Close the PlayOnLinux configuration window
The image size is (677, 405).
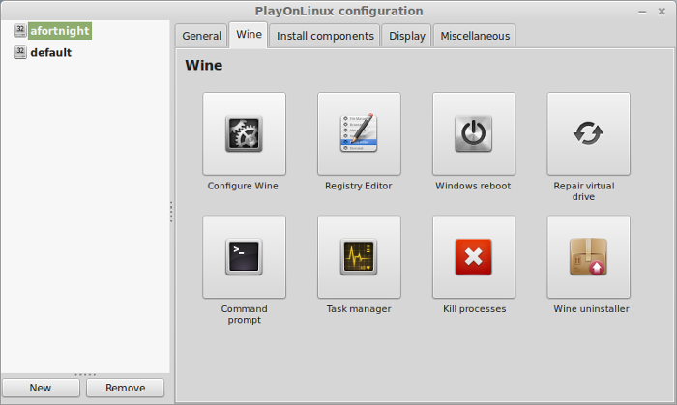pos(662,12)
